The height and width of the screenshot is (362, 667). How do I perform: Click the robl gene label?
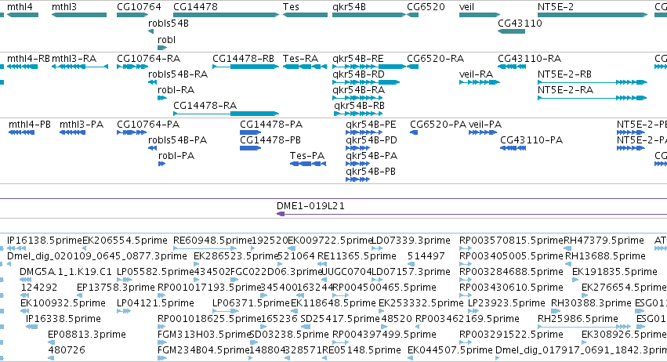pyautogui.click(x=166, y=39)
